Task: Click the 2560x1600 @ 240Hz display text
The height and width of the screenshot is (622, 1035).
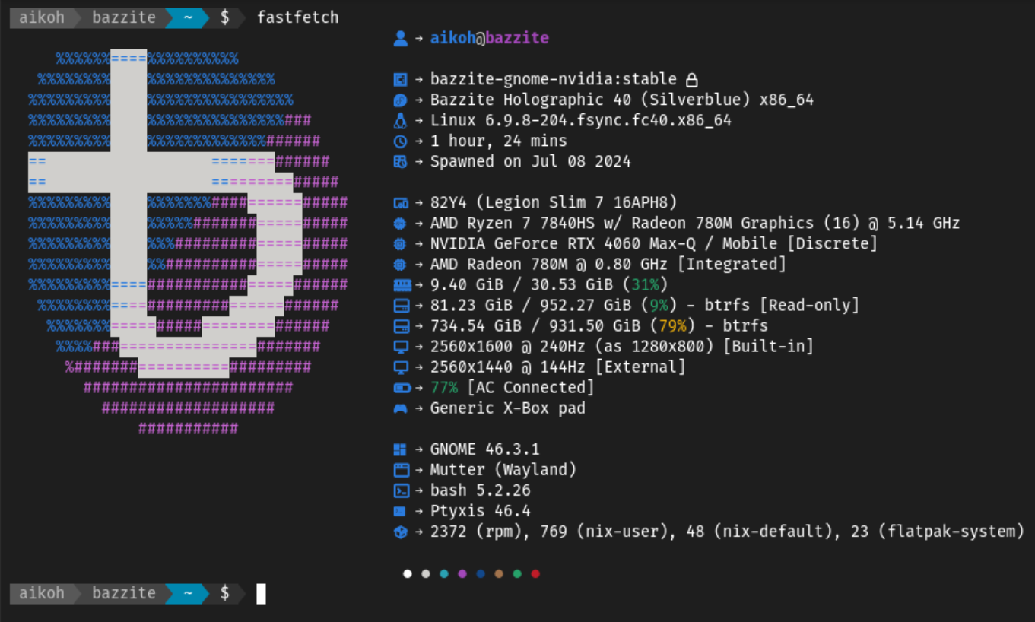Action: coord(622,346)
